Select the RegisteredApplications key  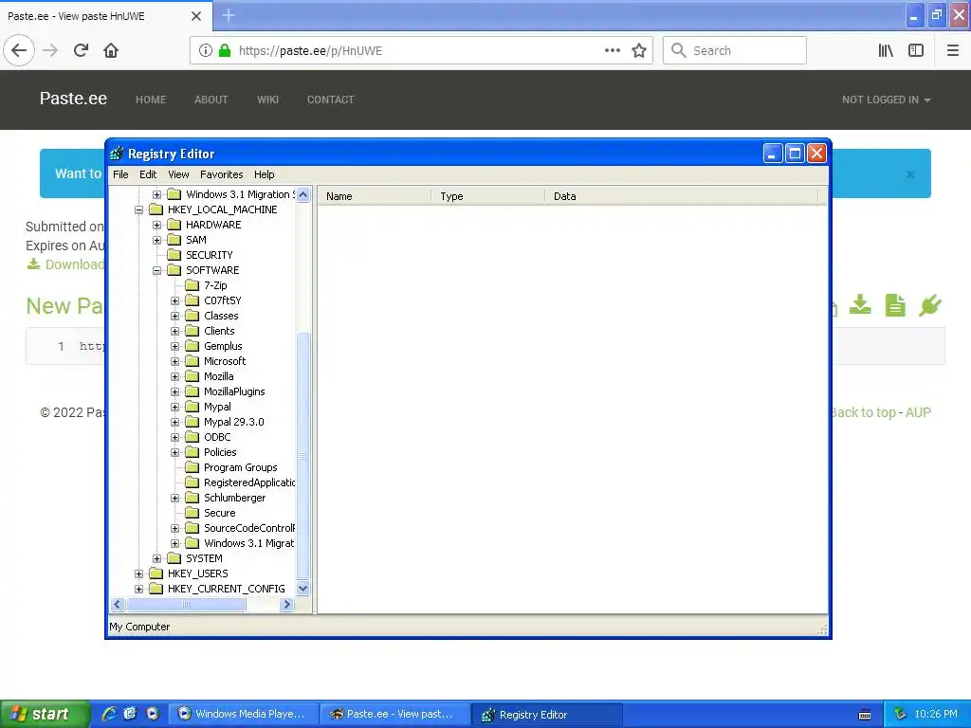click(249, 482)
